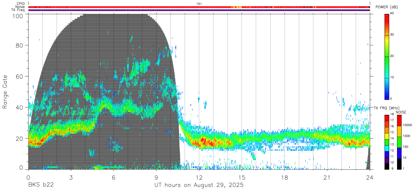Click UT hour tick 21 on the x-axis

coord(327,177)
